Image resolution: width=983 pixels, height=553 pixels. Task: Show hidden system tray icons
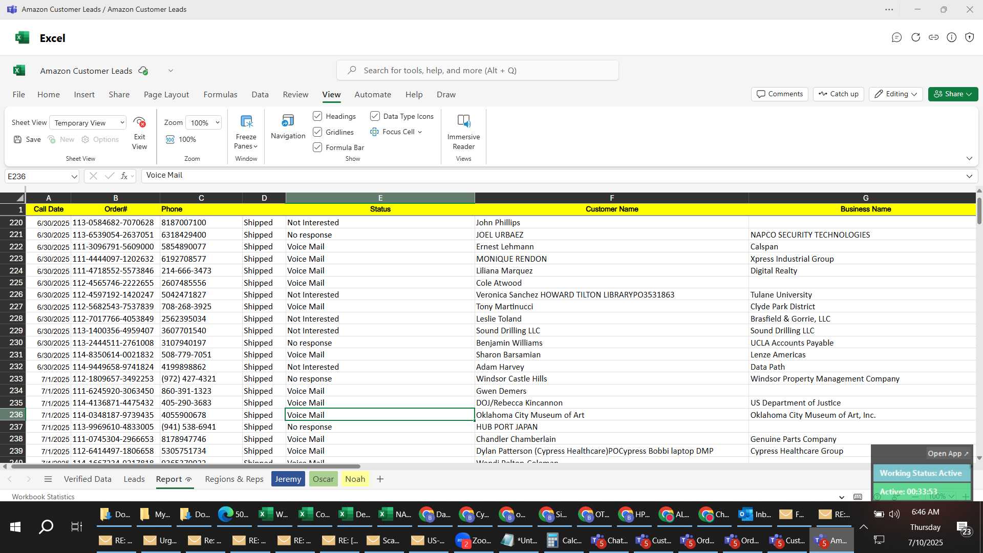(863, 527)
